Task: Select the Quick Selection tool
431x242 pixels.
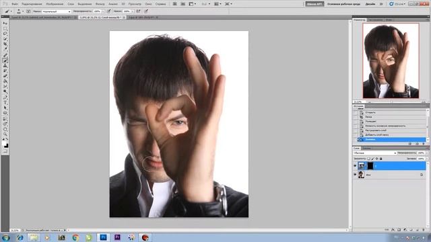Action: (5, 39)
